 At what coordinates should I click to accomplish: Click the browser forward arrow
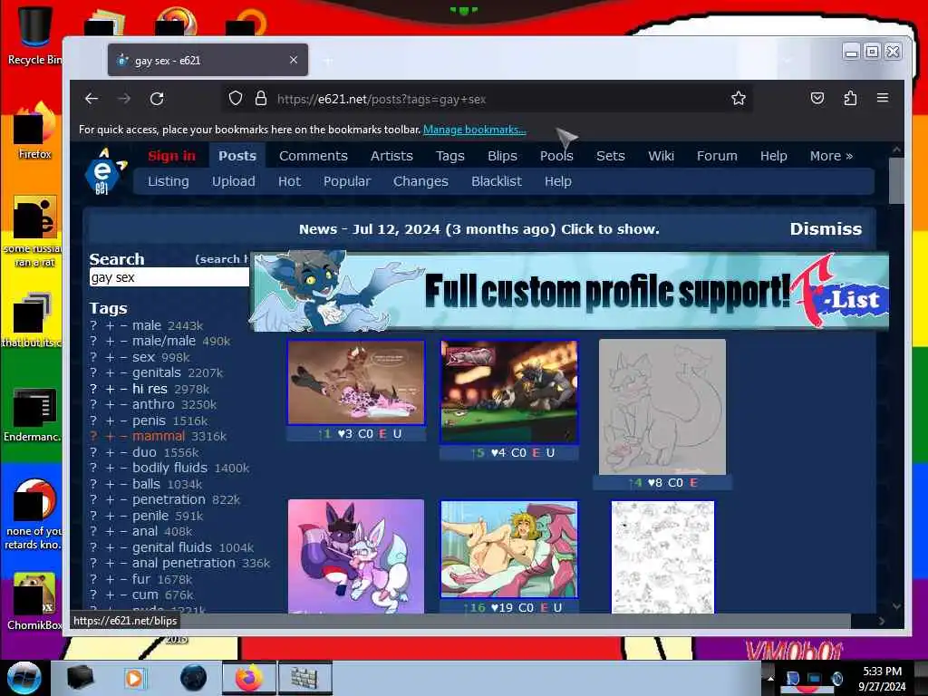pyautogui.click(x=124, y=98)
